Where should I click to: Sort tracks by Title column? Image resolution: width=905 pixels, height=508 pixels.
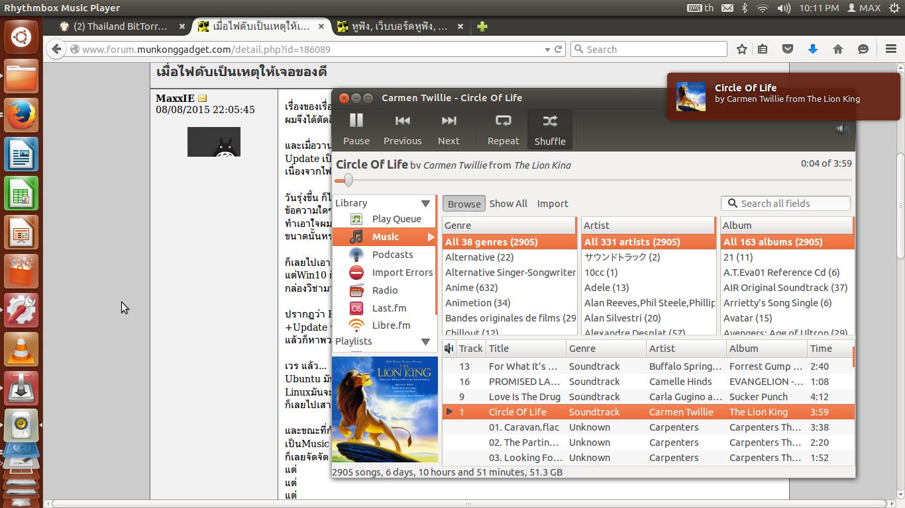coord(526,349)
